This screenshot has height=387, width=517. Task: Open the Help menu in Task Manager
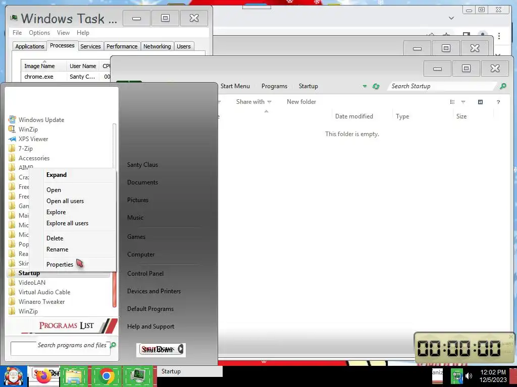[x=83, y=33]
